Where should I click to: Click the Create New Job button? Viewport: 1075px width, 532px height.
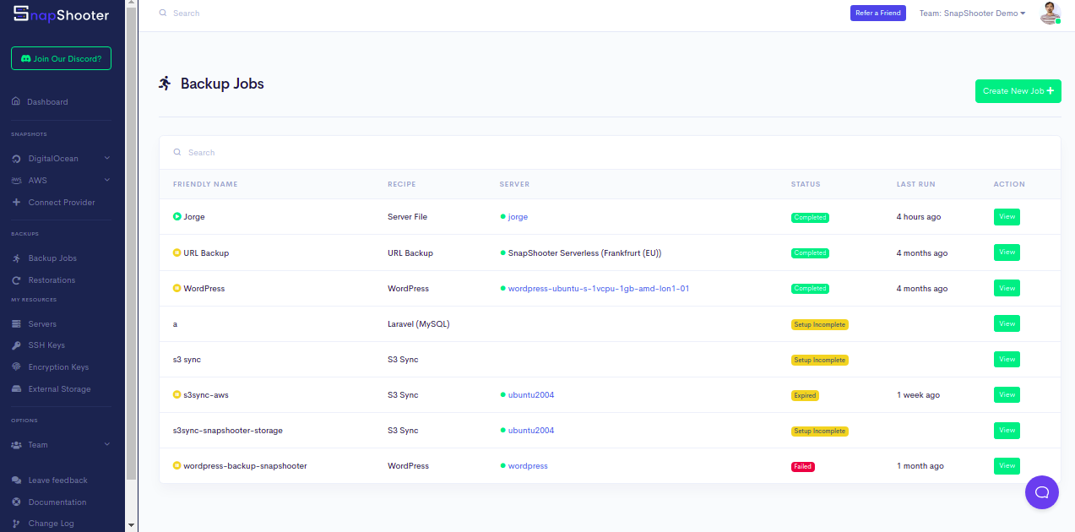pos(1018,91)
